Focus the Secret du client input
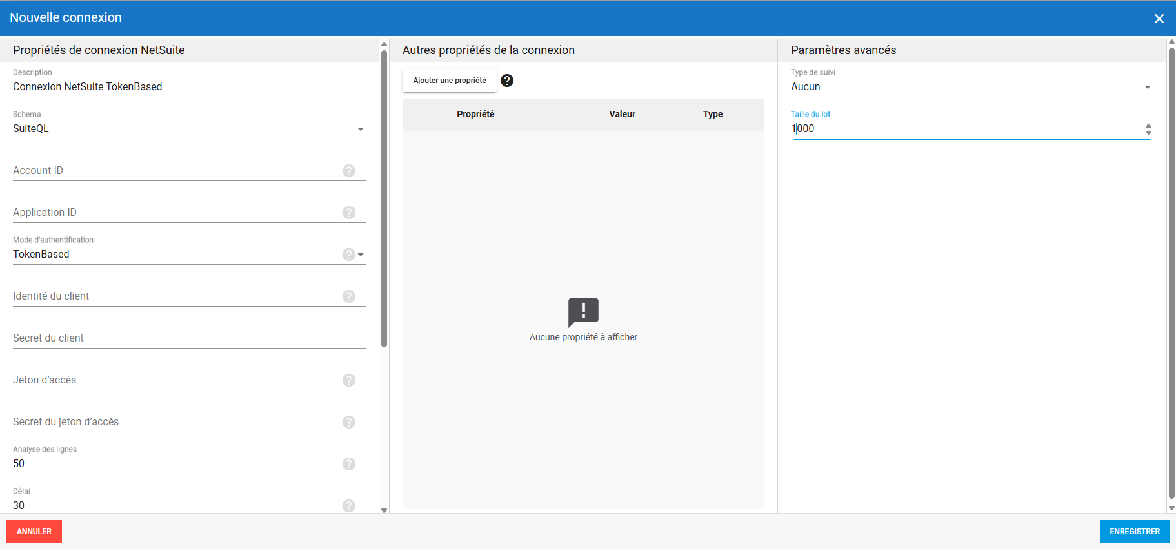The height and width of the screenshot is (549, 1176). click(190, 338)
